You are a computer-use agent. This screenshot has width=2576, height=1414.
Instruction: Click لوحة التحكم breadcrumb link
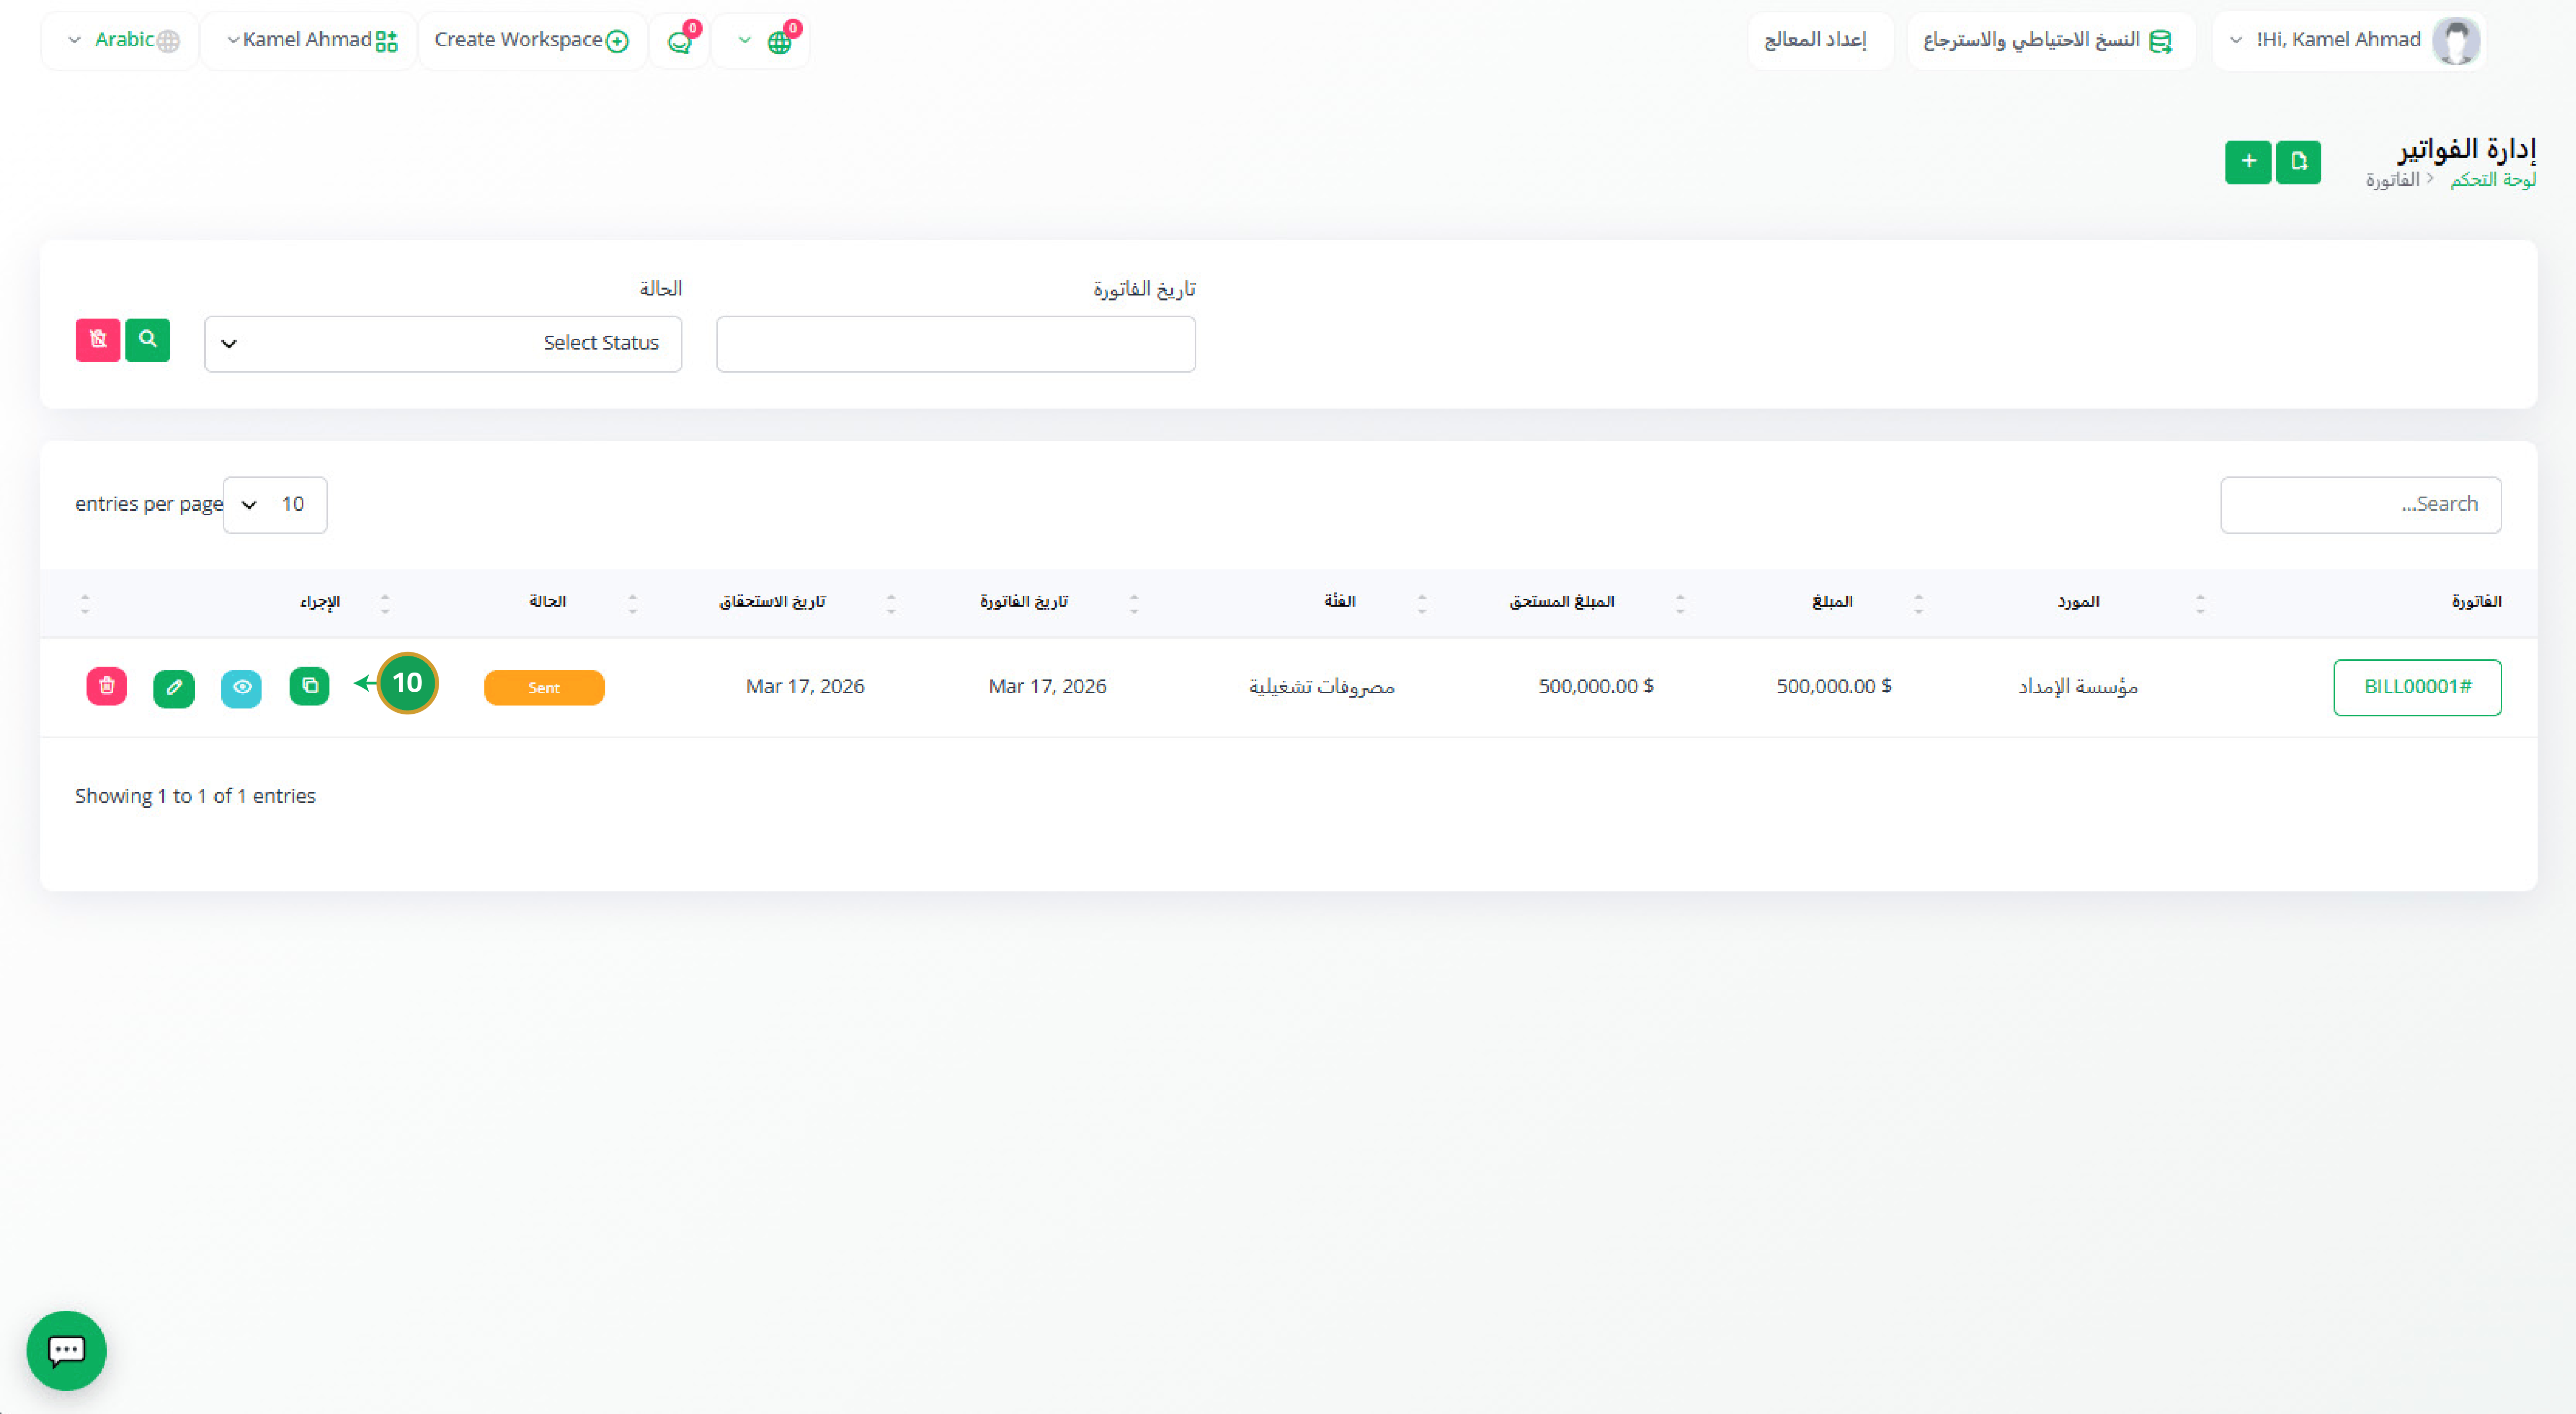(2493, 180)
